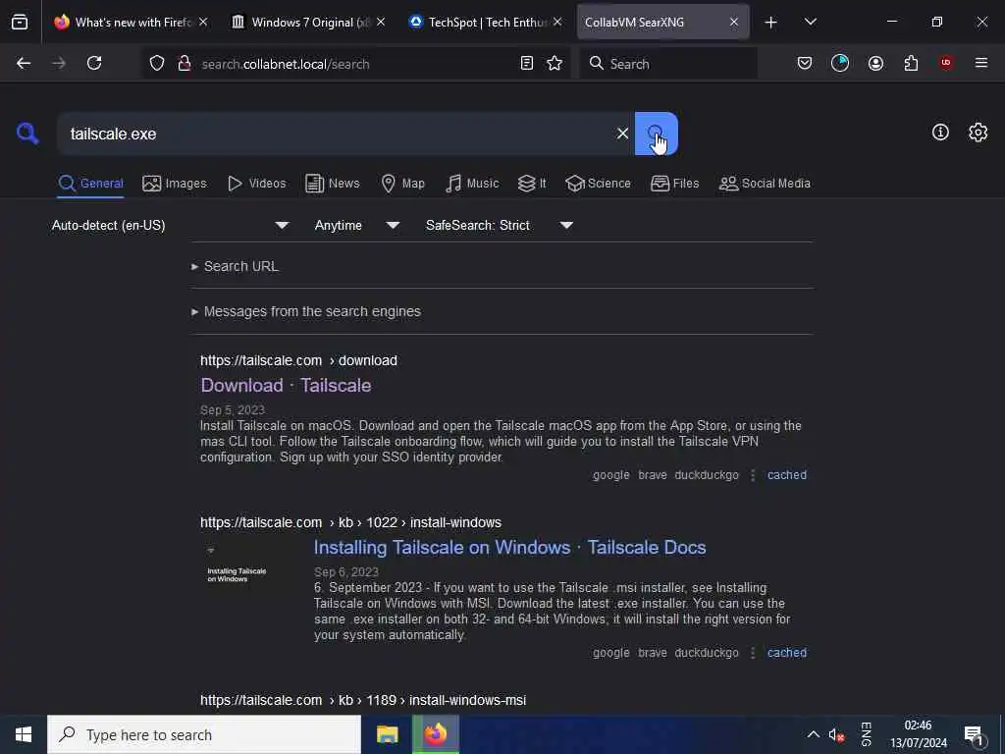
Task: Submit search with blue search button
Action: pyautogui.click(x=657, y=134)
